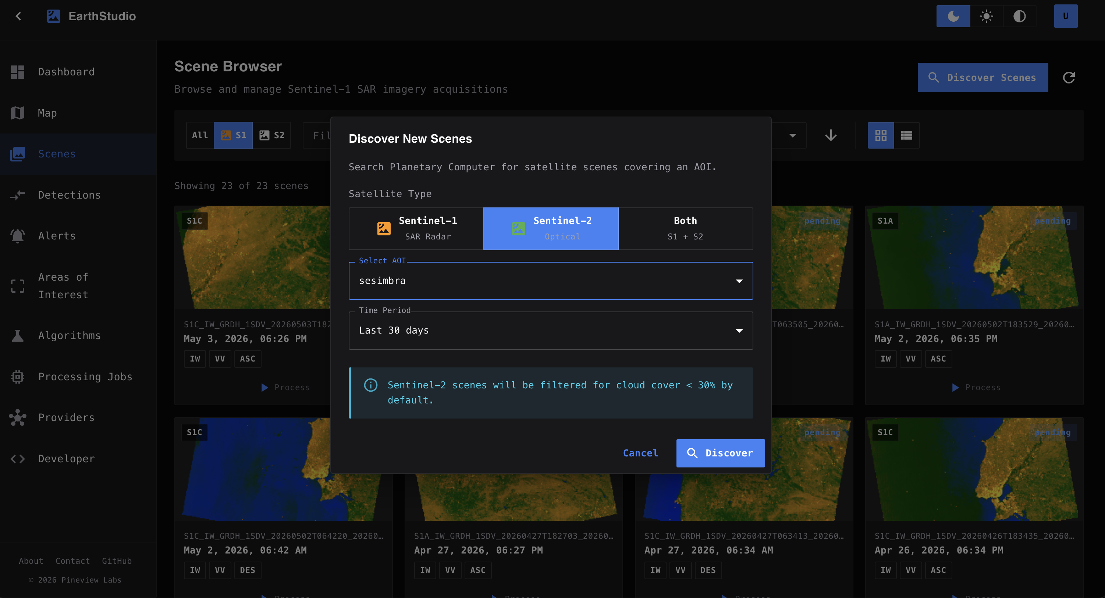Click the scene filter input field
The image size is (1105, 598).
point(317,136)
